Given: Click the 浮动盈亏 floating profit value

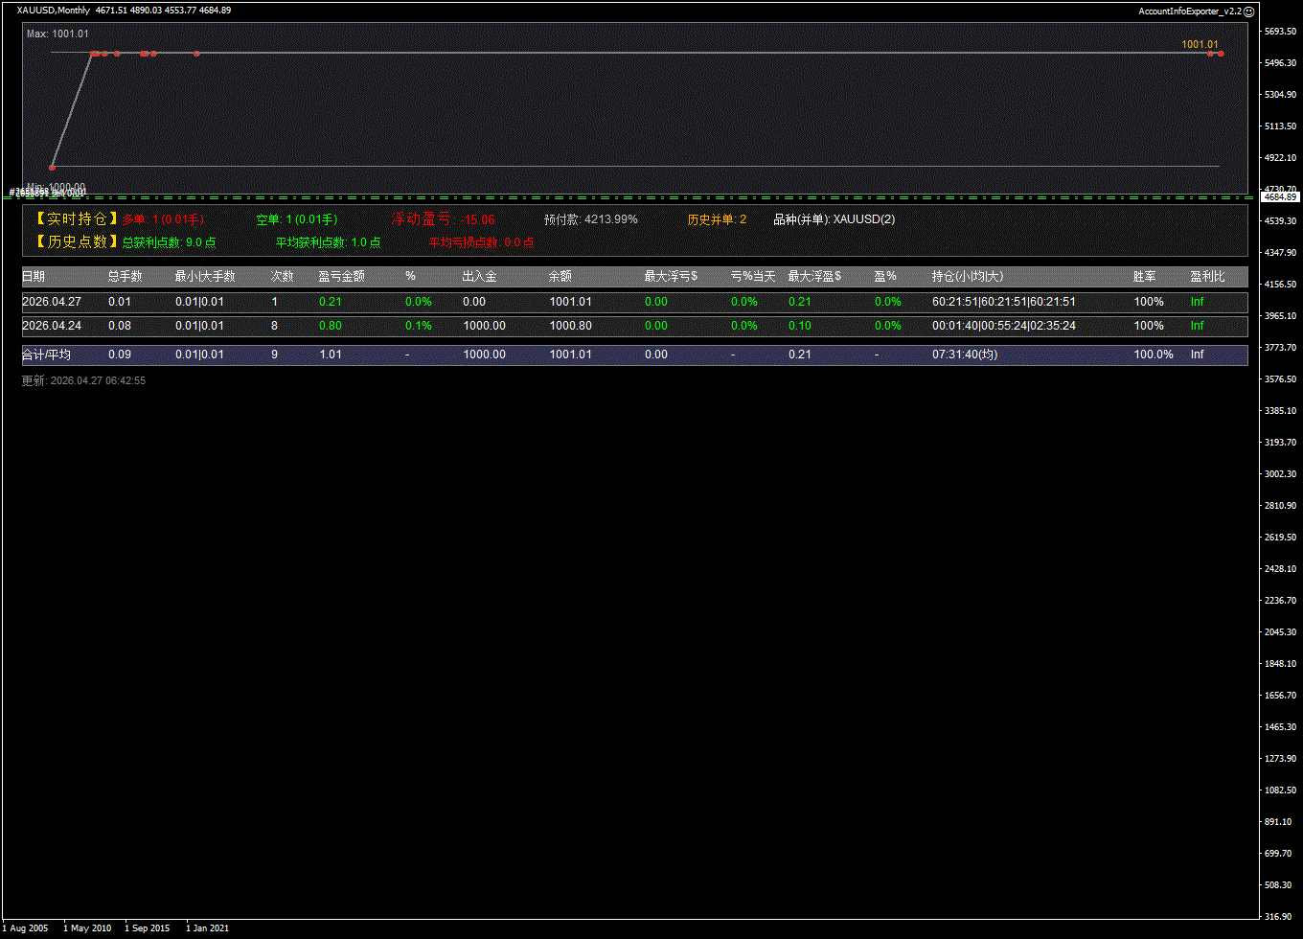Looking at the screenshot, I should click(477, 219).
